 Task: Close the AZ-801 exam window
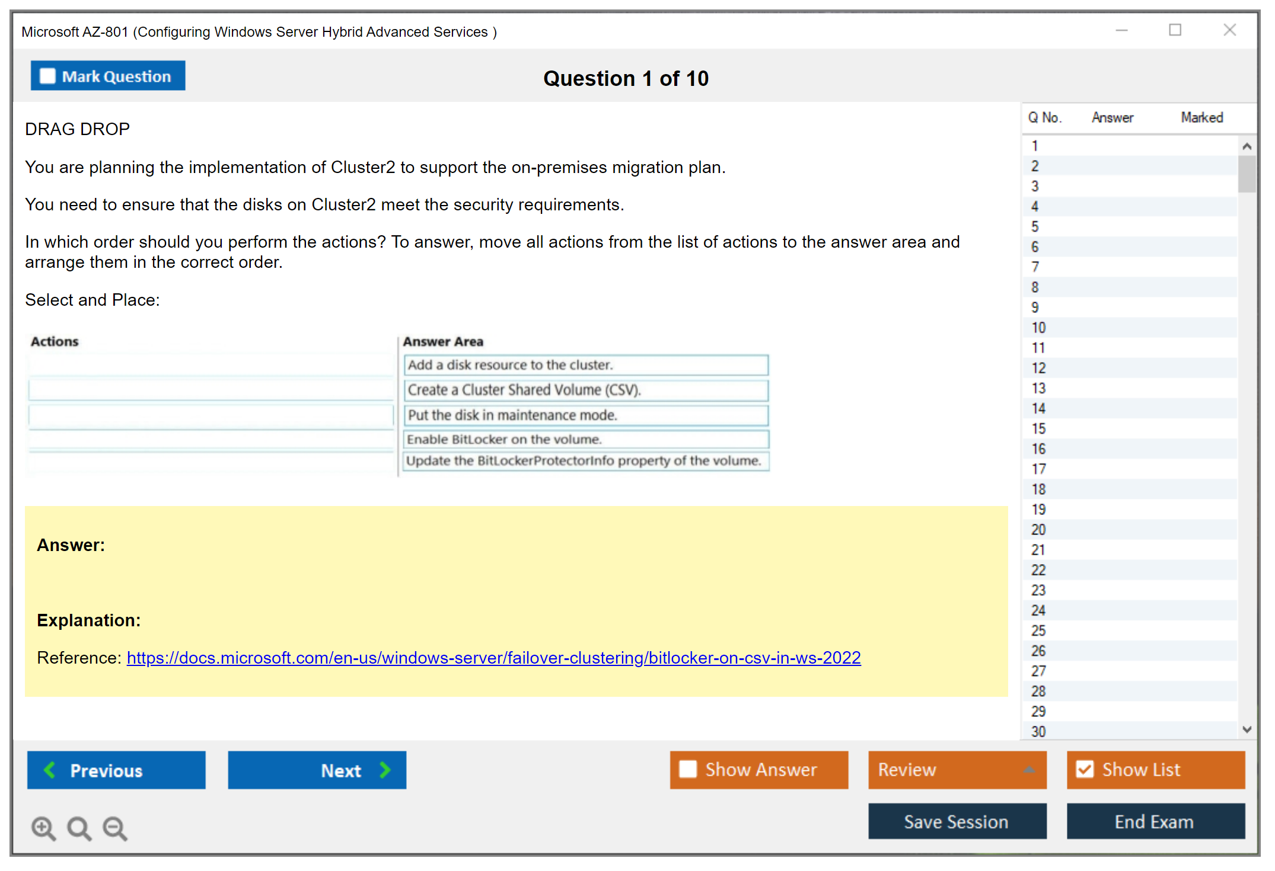(1229, 30)
